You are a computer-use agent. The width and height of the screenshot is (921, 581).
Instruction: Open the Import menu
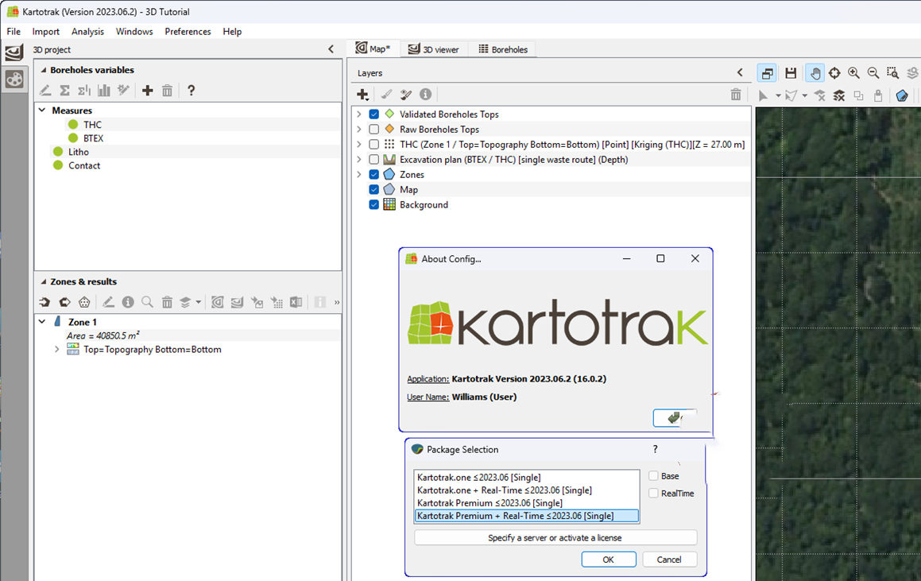46,32
